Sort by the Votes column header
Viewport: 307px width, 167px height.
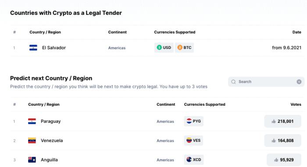pyautogui.click(x=296, y=104)
